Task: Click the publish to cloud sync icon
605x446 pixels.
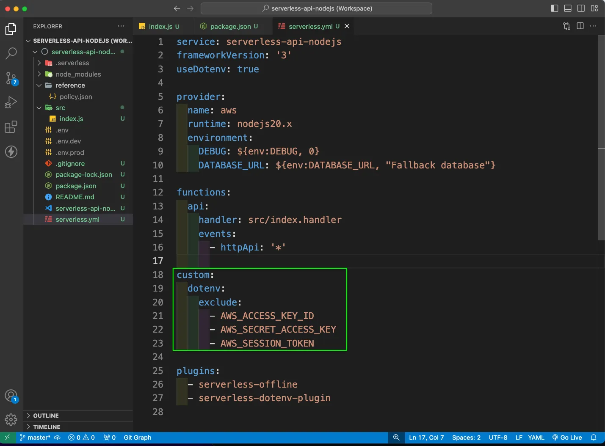Action: (x=58, y=438)
